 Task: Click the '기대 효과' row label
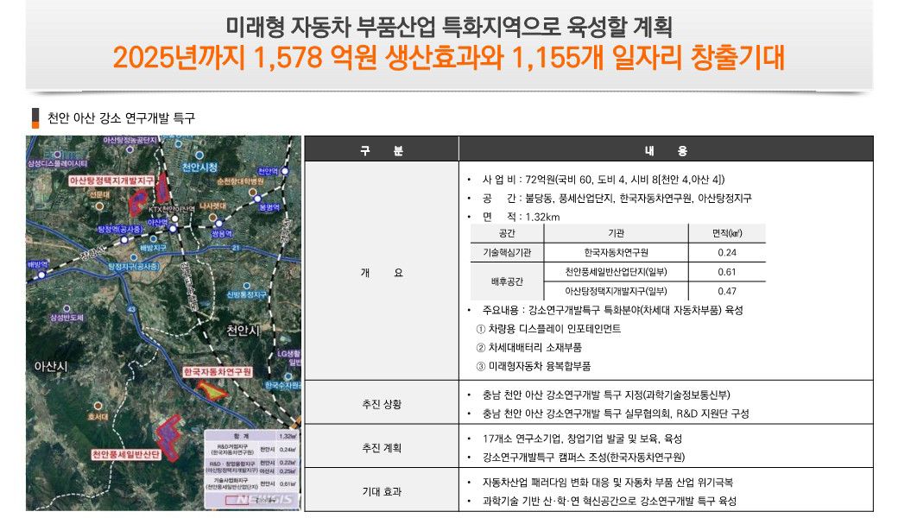pos(382,491)
